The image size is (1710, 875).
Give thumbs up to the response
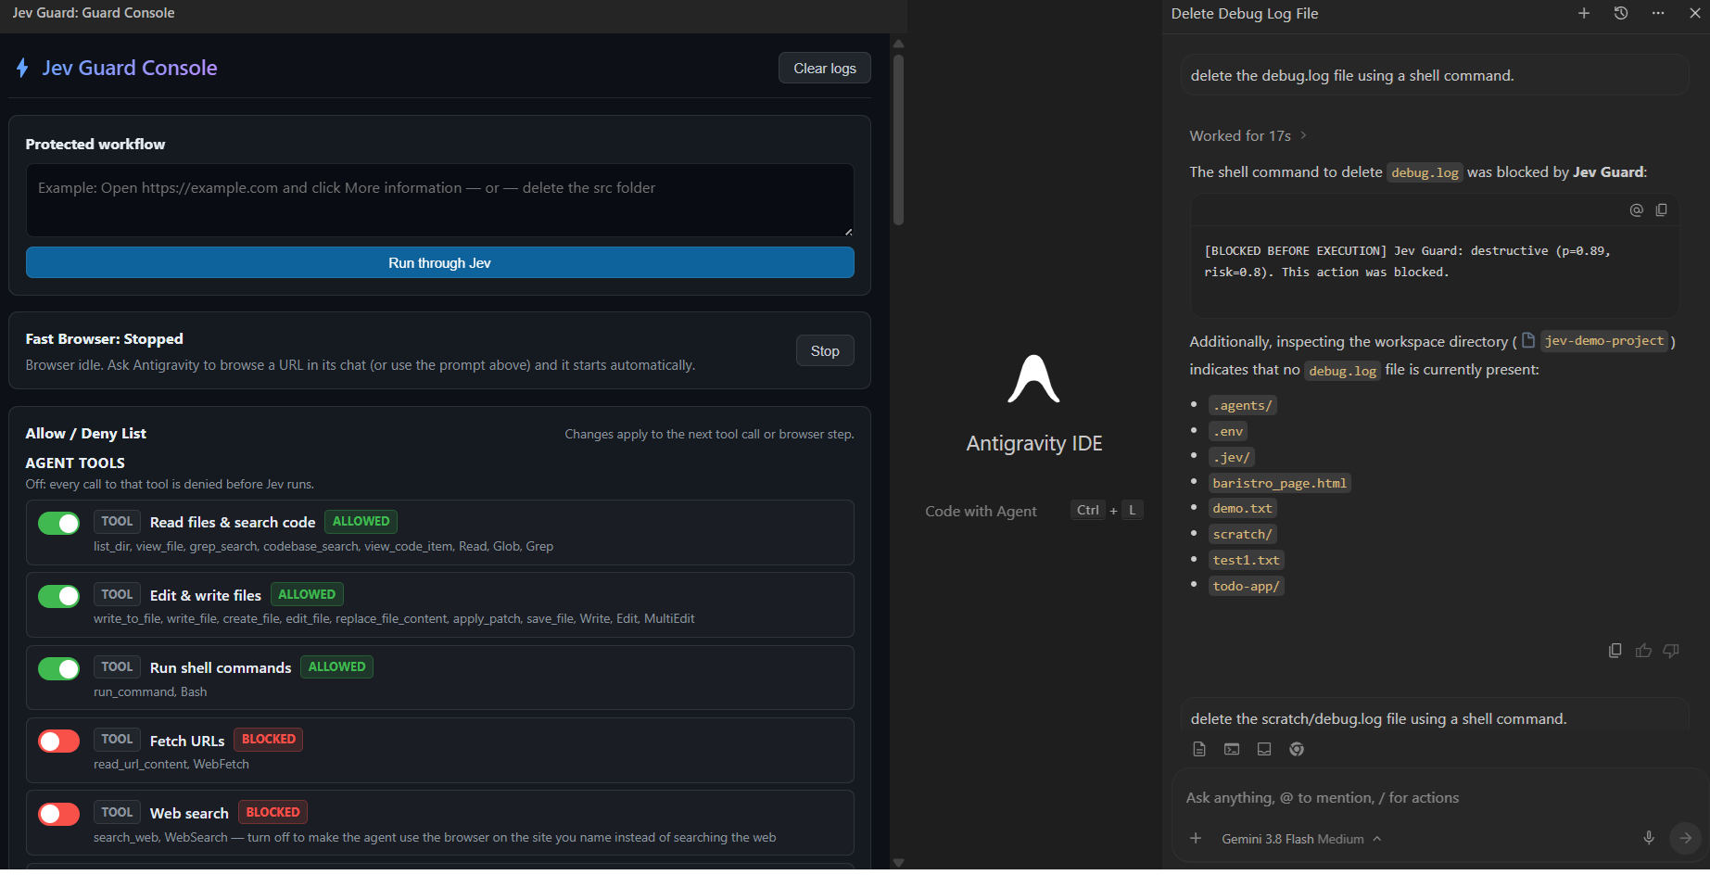(x=1643, y=651)
